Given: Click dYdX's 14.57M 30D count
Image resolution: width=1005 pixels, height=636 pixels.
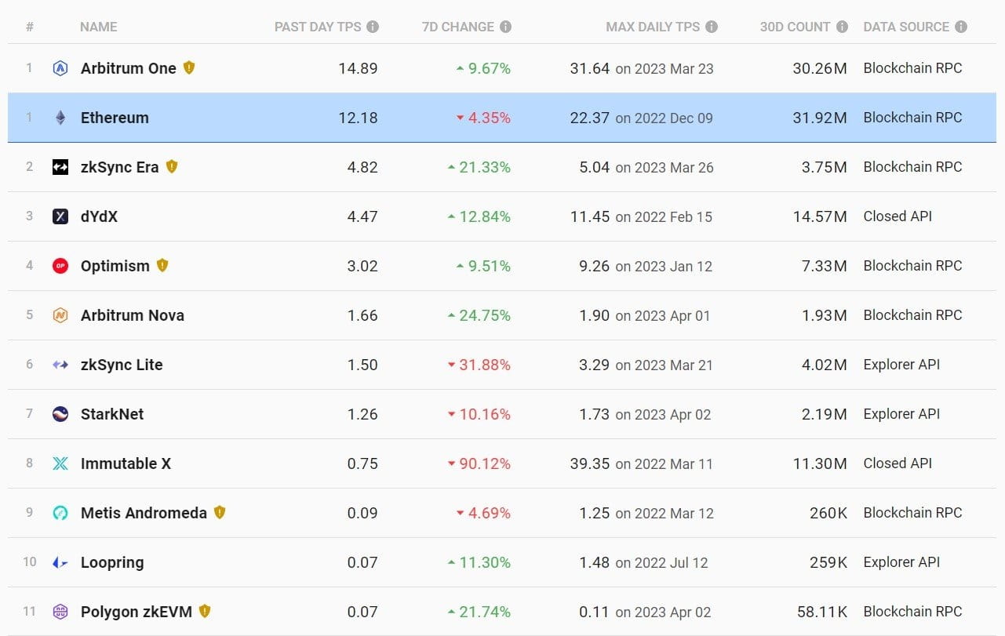Looking at the screenshot, I should [x=820, y=216].
